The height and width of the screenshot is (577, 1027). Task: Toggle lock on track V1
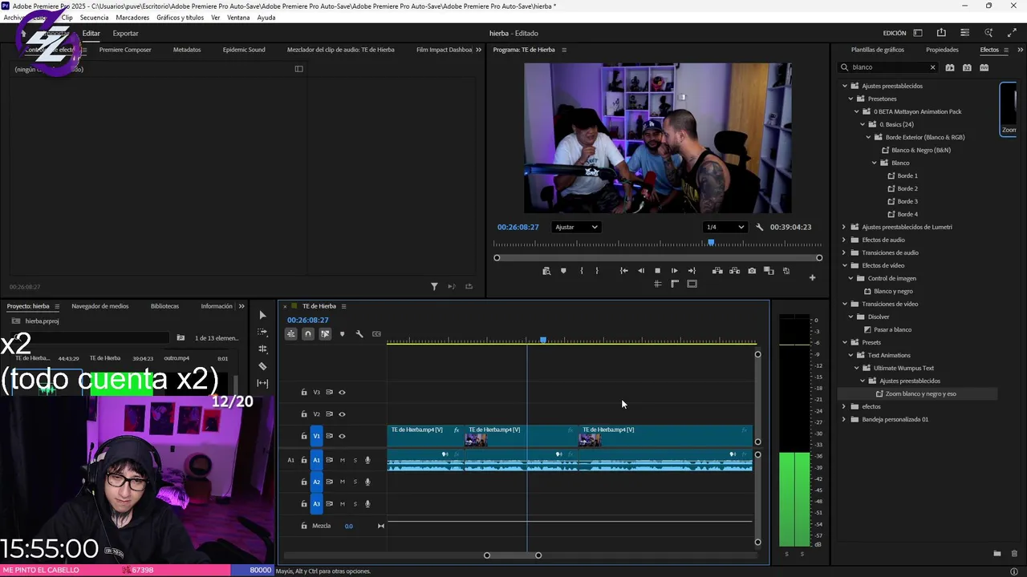click(304, 436)
